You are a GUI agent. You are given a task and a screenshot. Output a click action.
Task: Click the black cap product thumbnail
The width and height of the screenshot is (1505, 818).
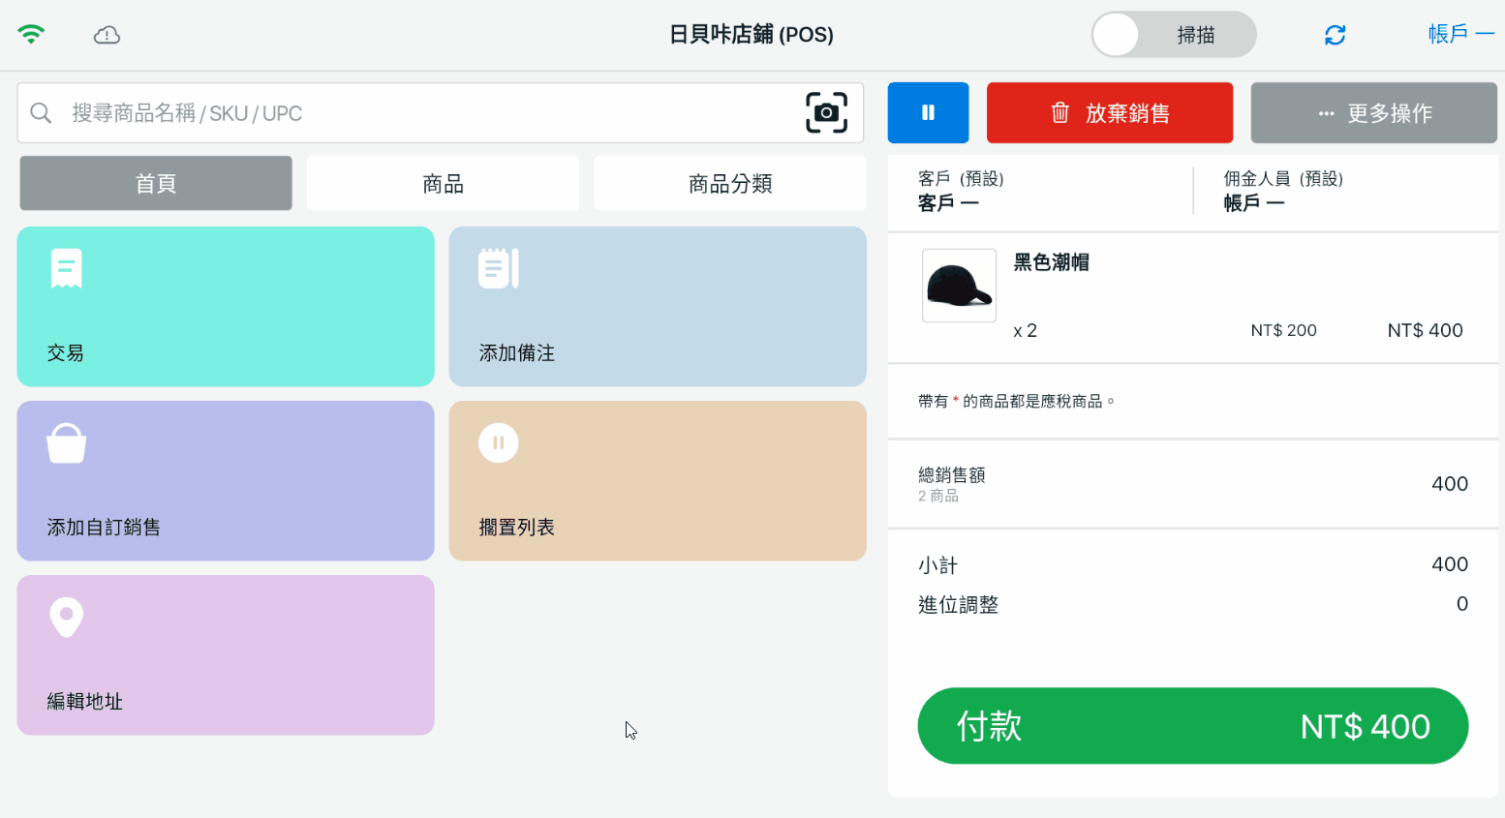[959, 286]
